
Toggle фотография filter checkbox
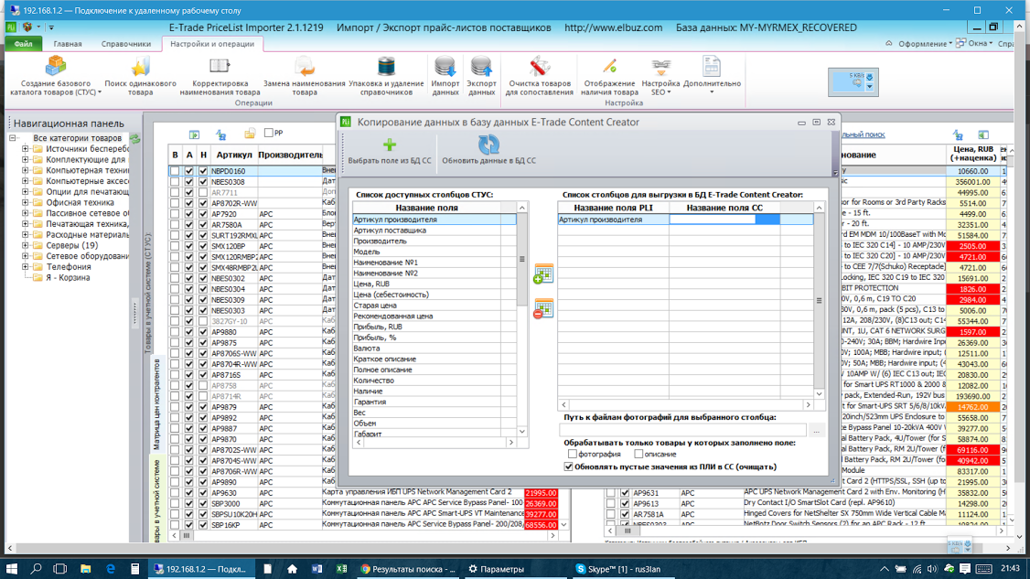click(x=573, y=454)
